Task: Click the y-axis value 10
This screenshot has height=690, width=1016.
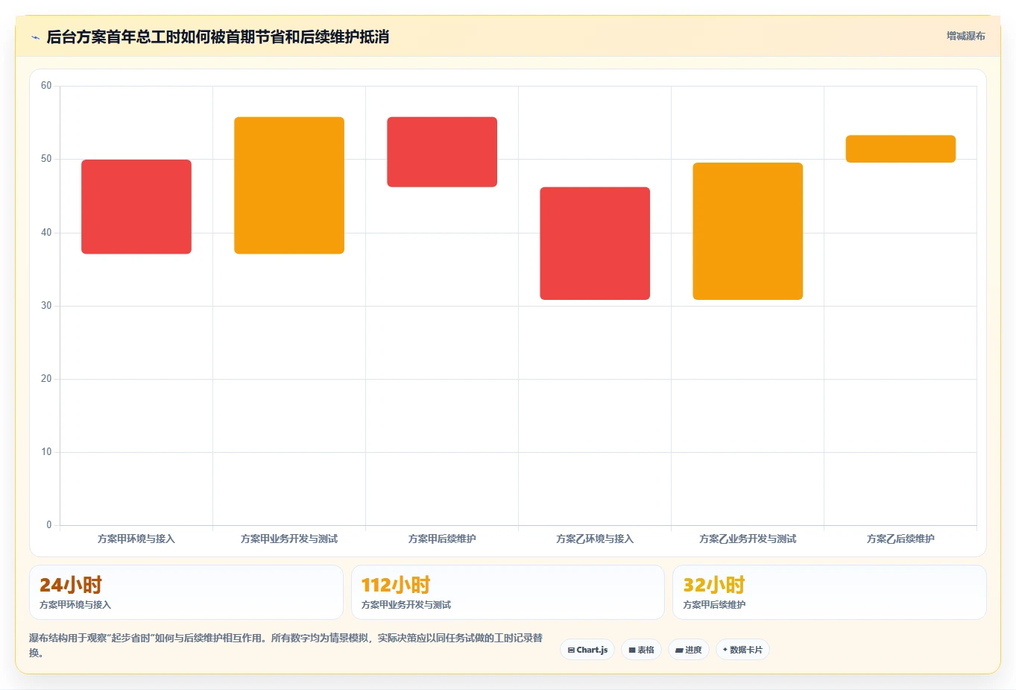Action: point(46,452)
